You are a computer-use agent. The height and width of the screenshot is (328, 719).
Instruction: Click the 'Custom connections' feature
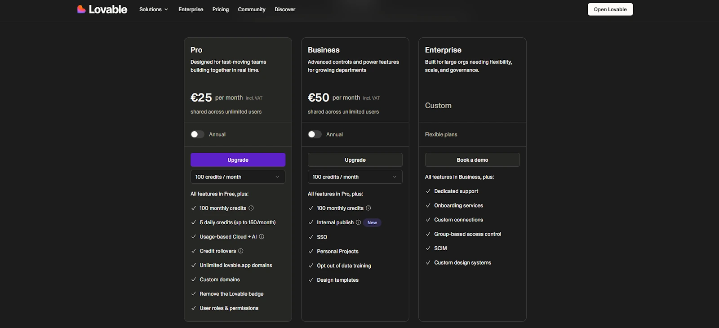pyautogui.click(x=458, y=220)
